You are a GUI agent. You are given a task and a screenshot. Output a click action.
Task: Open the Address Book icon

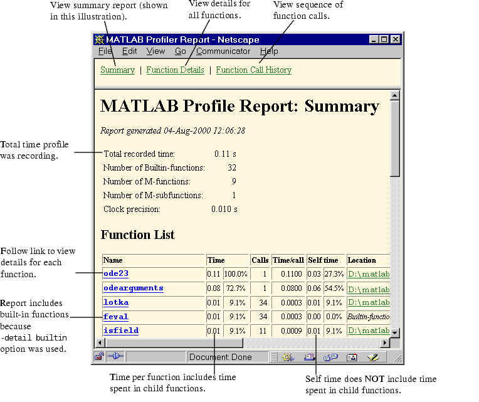coord(352,357)
